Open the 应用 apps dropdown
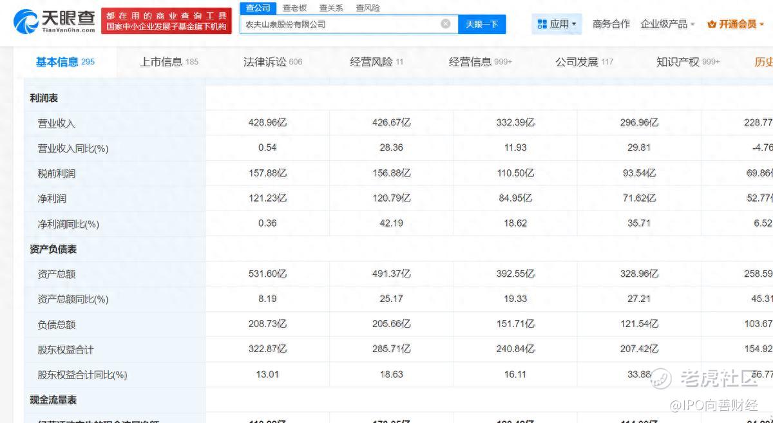The height and width of the screenshot is (423, 773). [557, 24]
